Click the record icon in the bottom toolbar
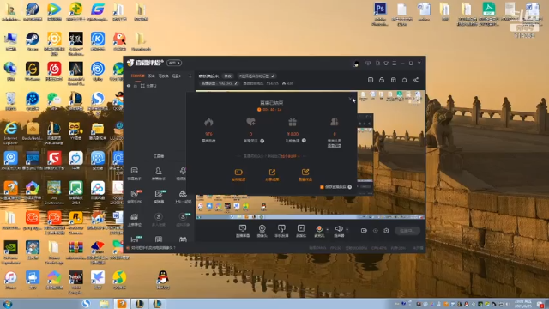Screen dimensions: 549x309 [364, 231]
